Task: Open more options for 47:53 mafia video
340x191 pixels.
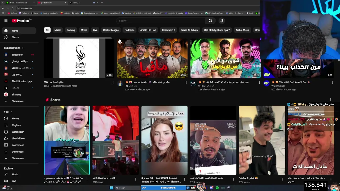Action: tap(186, 83)
